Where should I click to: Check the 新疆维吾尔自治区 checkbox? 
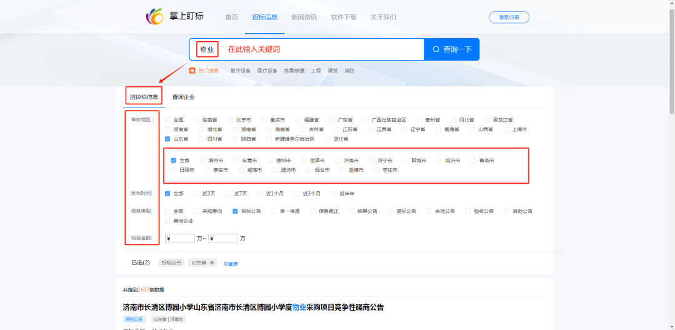coord(269,139)
